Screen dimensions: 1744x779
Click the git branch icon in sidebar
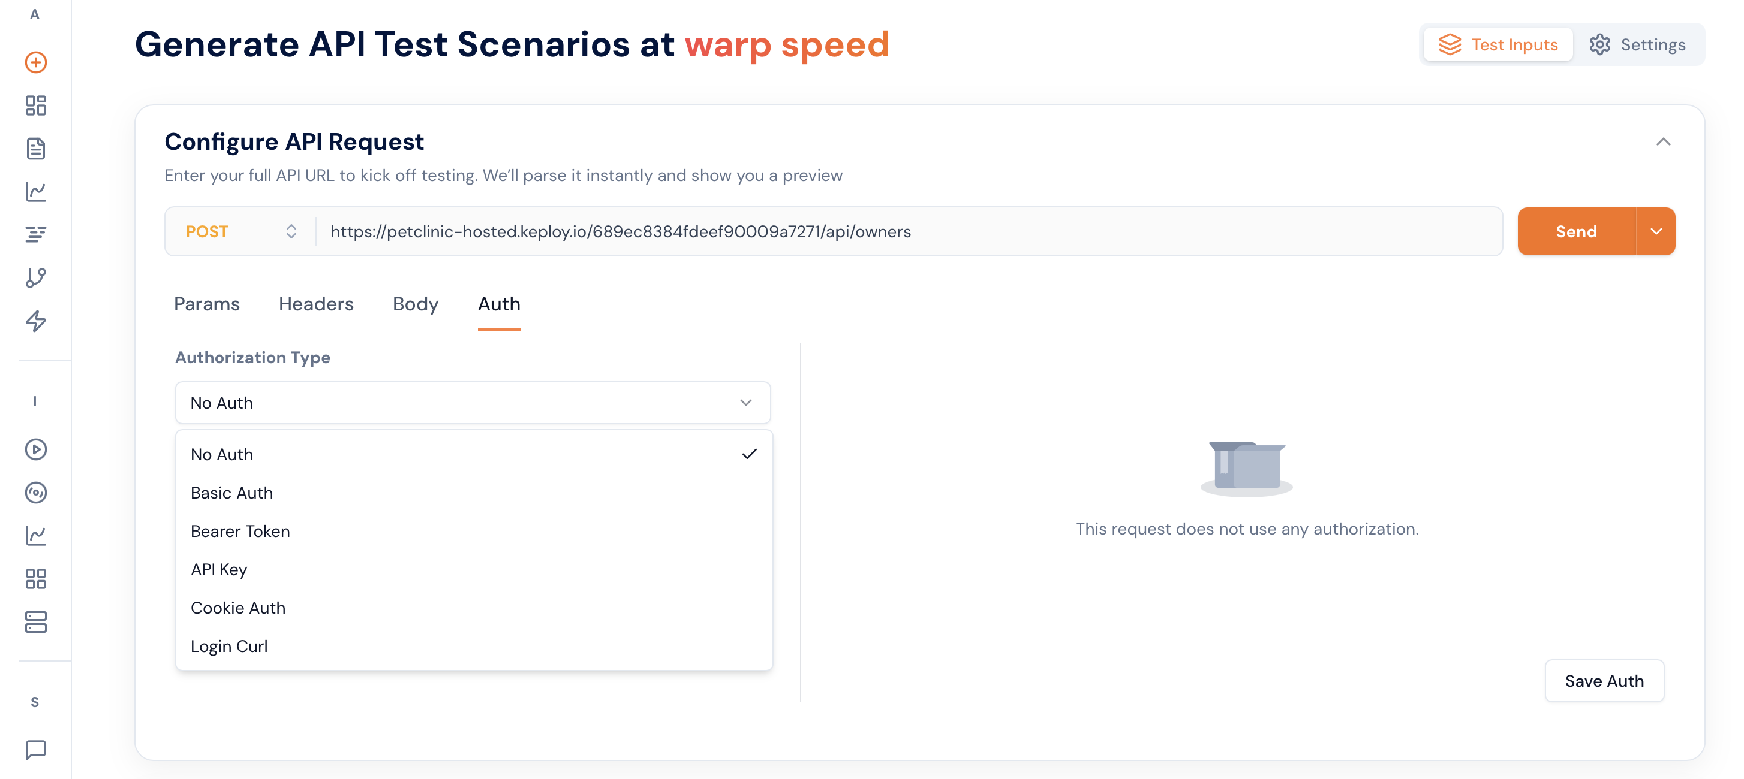36,277
